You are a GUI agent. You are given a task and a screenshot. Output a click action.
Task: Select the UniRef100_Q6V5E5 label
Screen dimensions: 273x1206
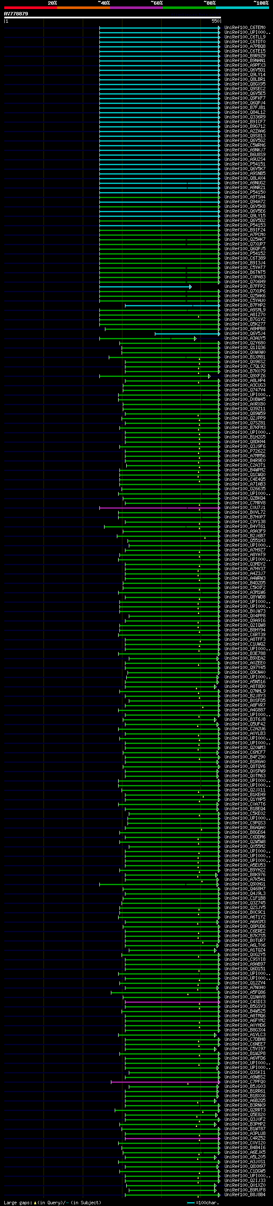coord(245,94)
